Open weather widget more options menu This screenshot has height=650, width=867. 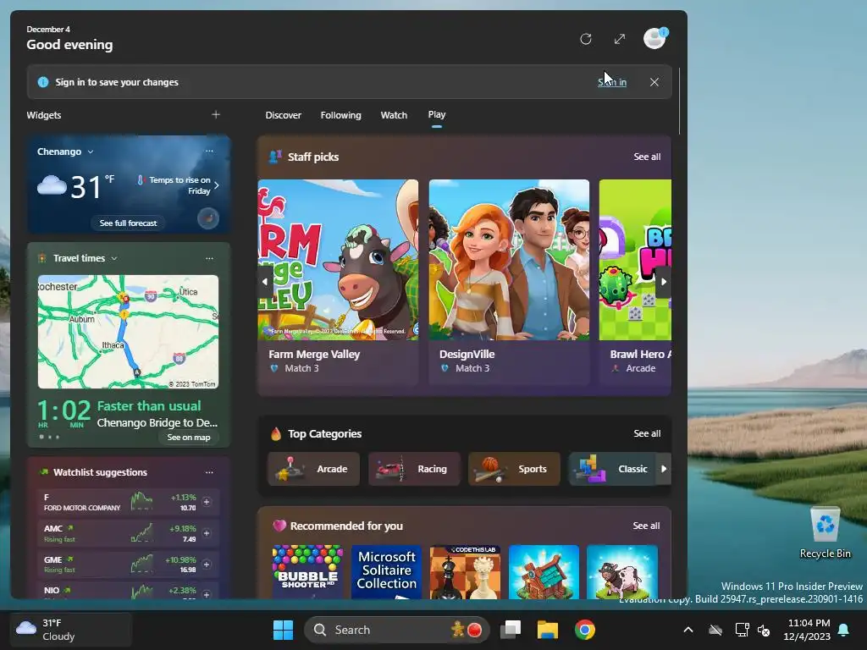209,151
